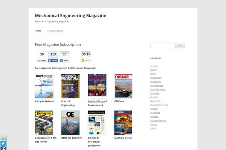Click the Tweet share button
This screenshot has height=150, width=226.
pyautogui.click(x=42, y=61)
